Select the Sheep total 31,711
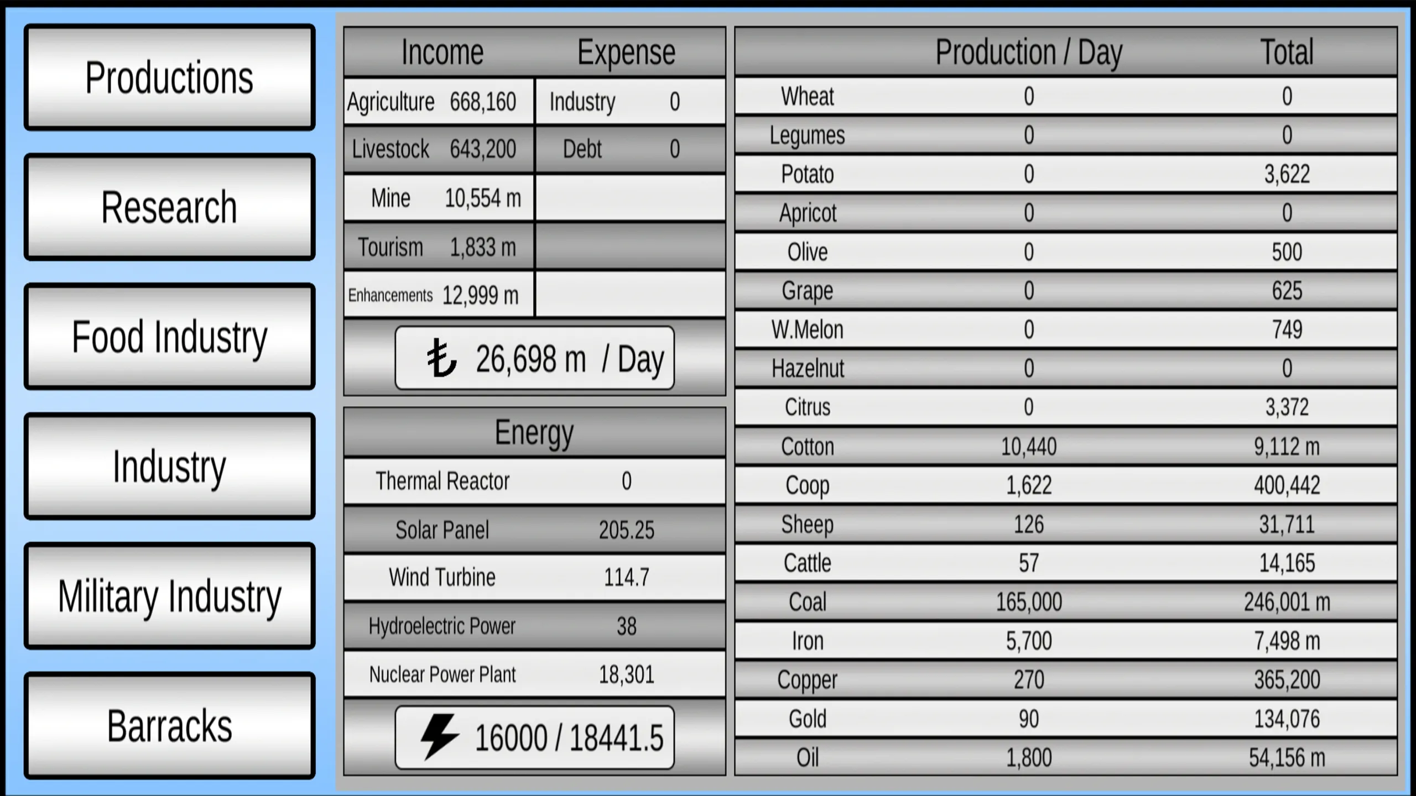 [x=1287, y=524]
